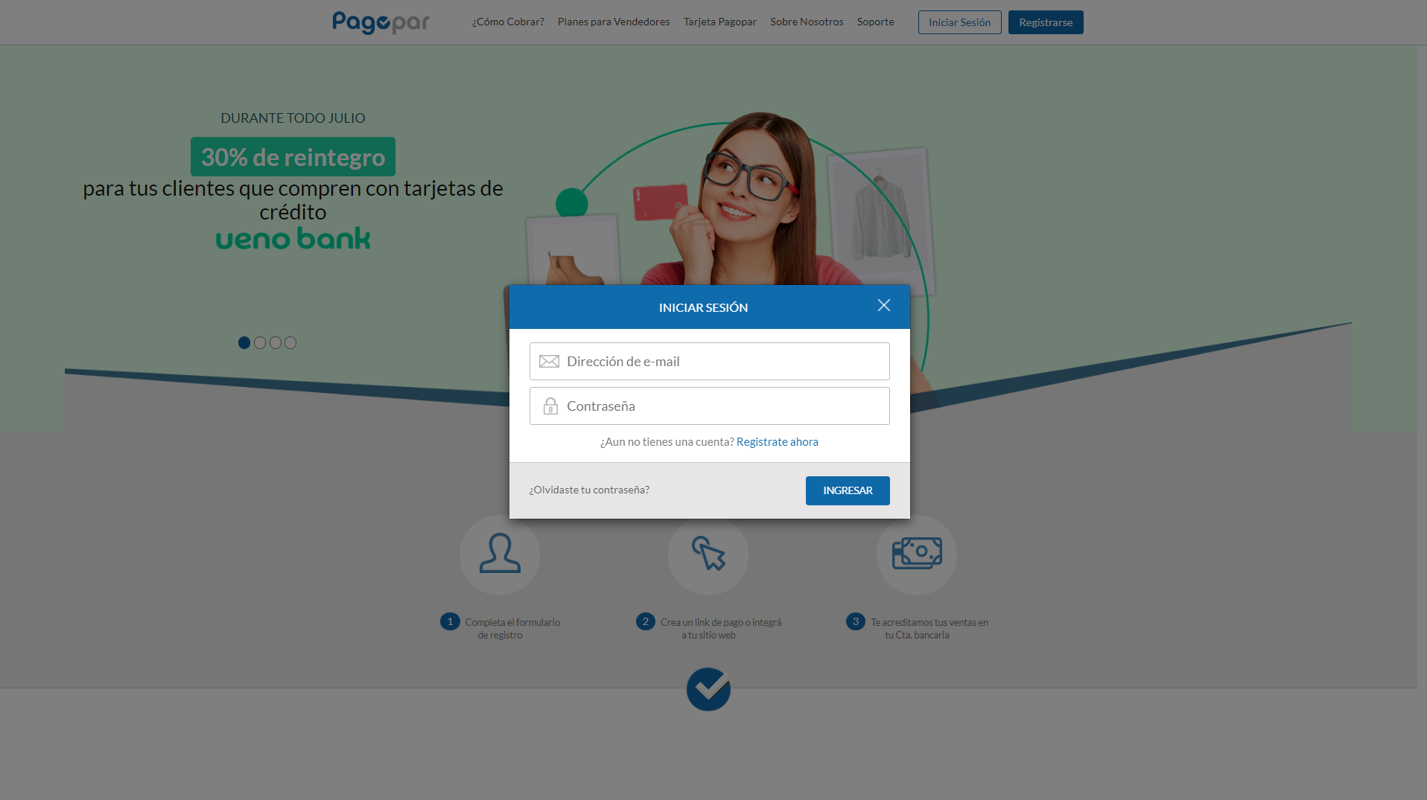Select the first carousel slide dot

click(x=244, y=342)
